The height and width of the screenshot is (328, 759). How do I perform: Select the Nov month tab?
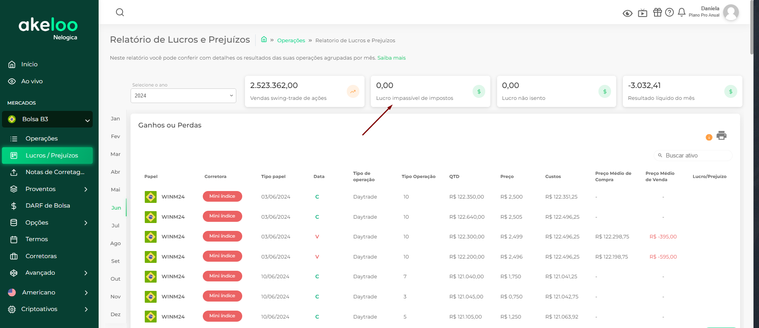click(x=116, y=296)
